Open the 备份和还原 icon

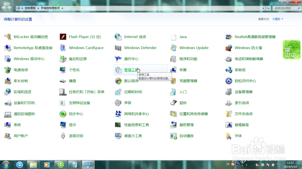point(63,59)
